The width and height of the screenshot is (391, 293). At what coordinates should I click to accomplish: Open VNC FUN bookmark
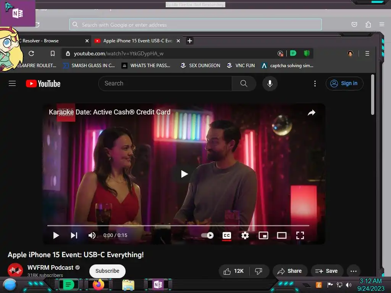tap(241, 66)
